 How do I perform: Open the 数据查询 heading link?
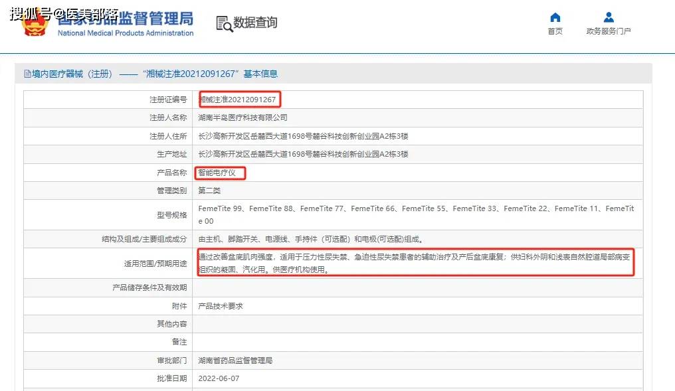pos(255,23)
